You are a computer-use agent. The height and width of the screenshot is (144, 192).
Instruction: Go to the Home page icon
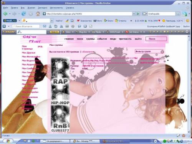click(x=38, y=14)
